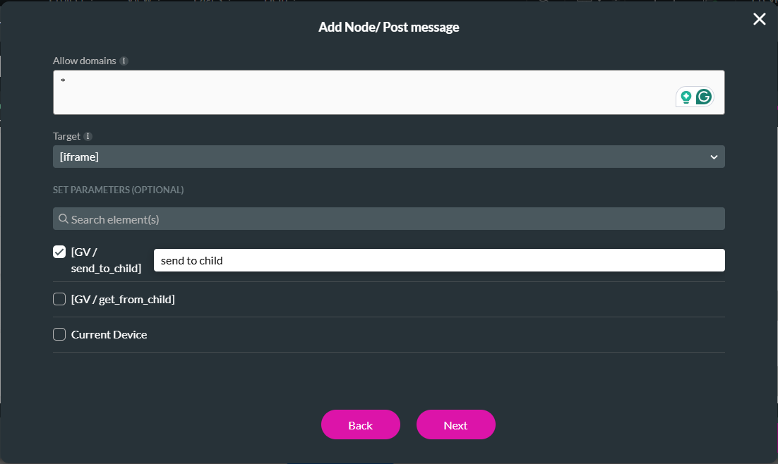Click the Grammarly lightbulb suggestion icon
The height and width of the screenshot is (464, 778).
tap(686, 97)
